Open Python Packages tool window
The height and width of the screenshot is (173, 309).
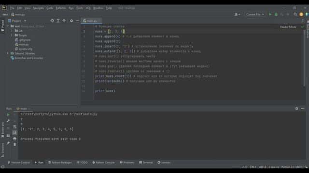pos(60,162)
